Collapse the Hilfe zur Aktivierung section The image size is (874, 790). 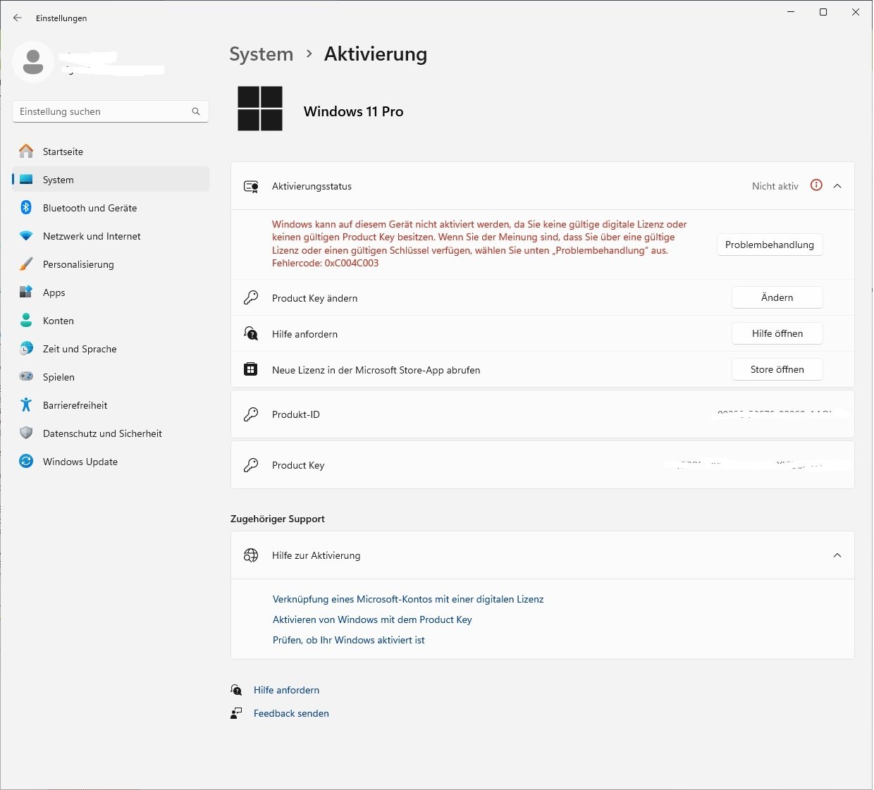pyautogui.click(x=837, y=555)
